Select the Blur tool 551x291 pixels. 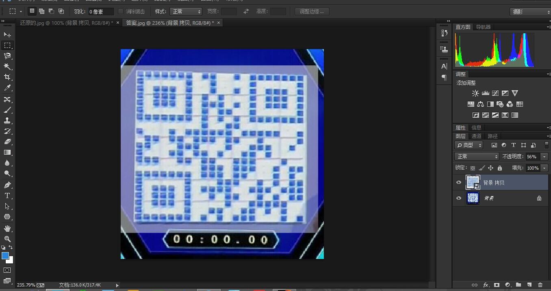(x=7, y=163)
